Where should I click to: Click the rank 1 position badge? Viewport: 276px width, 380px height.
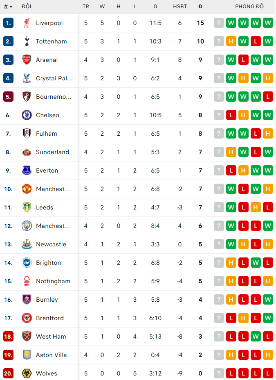(8, 23)
